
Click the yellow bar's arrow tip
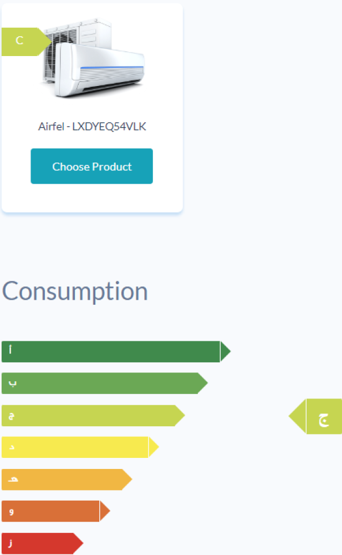coord(154,447)
